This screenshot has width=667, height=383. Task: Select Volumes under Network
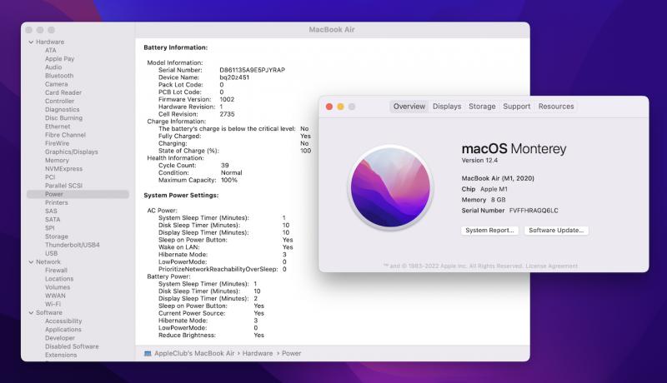pos(58,287)
